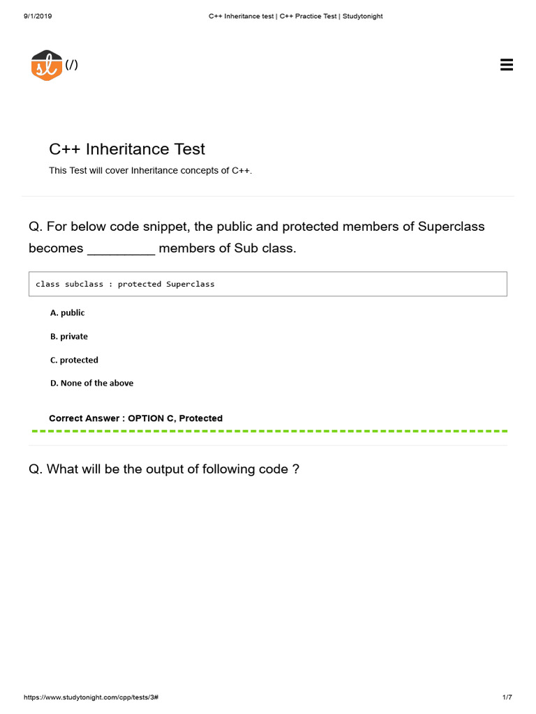Click the (/) home link beside logo
Image resolution: width=536 pixels, height=714 pixels.
[x=72, y=65]
